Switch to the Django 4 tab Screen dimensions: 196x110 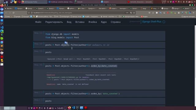[92, 9]
